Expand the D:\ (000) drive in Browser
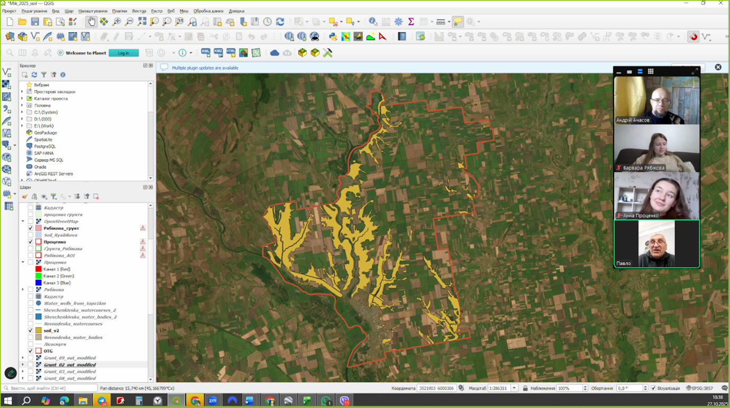The height and width of the screenshot is (408, 730). [23, 119]
